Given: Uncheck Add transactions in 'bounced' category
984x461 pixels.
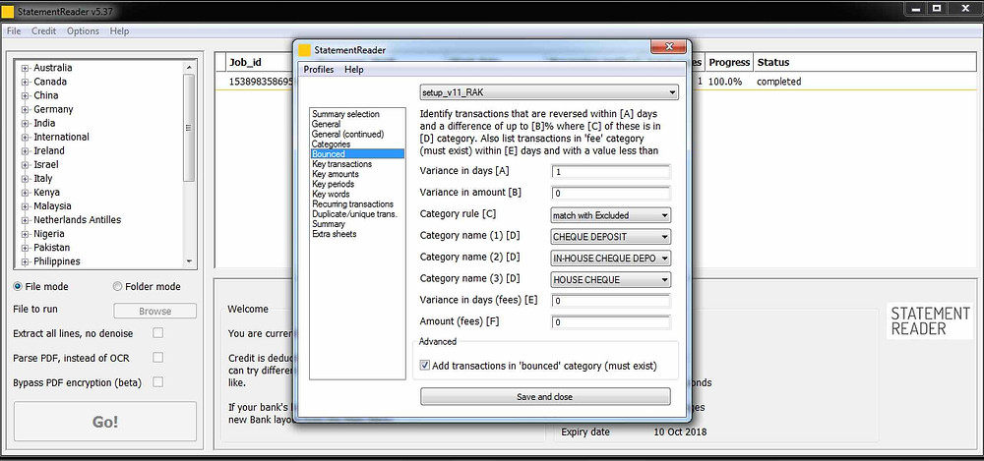Looking at the screenshot, I should coord(425,365).
